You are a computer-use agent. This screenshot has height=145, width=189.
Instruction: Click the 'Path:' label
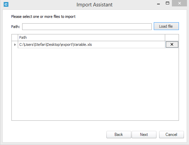[x=15, y=27]
